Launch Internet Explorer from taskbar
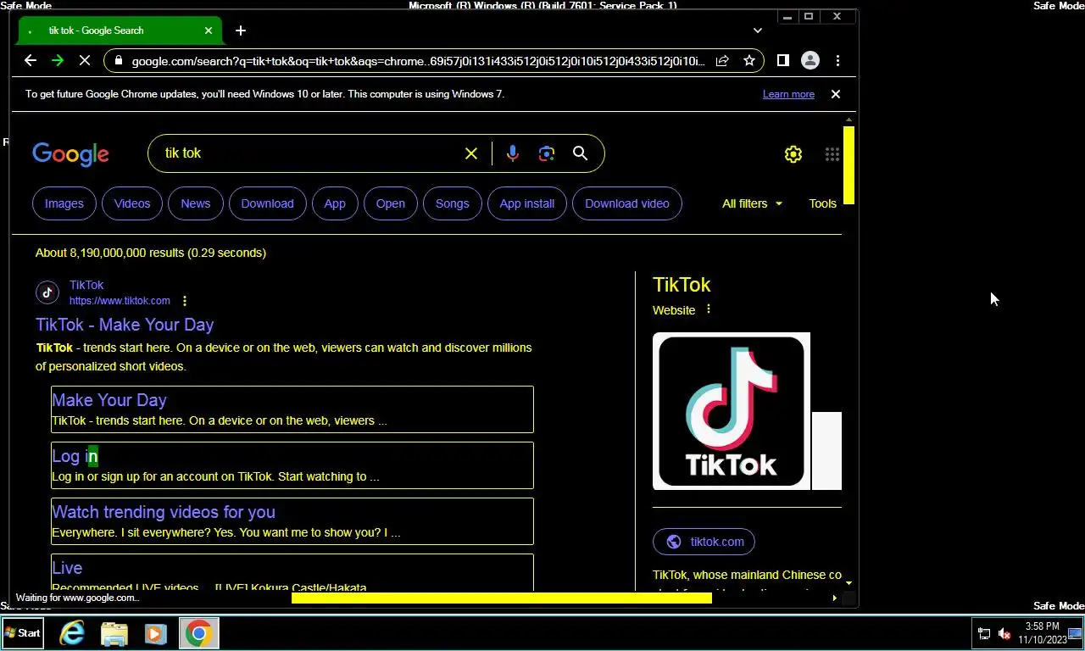 click(72, 633)
